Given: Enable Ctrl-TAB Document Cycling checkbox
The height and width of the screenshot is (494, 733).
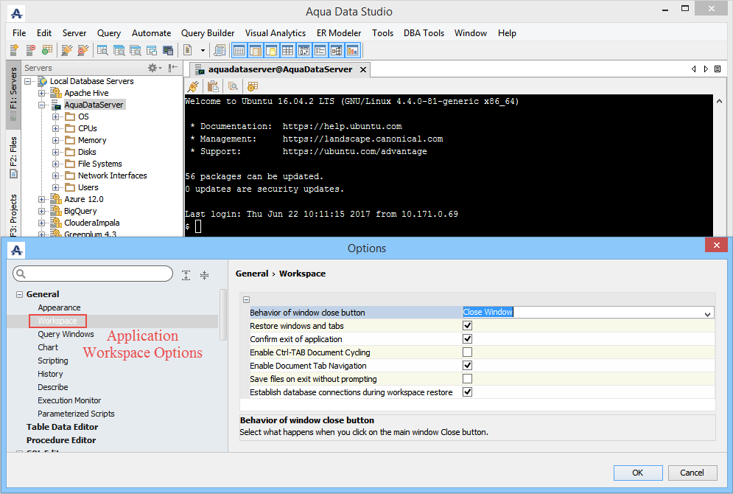Looking at the screenshot, I should (x=467, y=352).
